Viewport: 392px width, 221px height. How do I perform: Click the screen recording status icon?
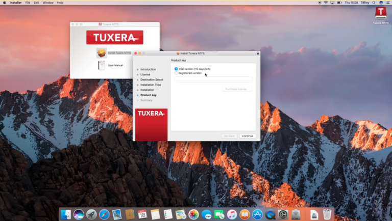[x=320, y=3]
